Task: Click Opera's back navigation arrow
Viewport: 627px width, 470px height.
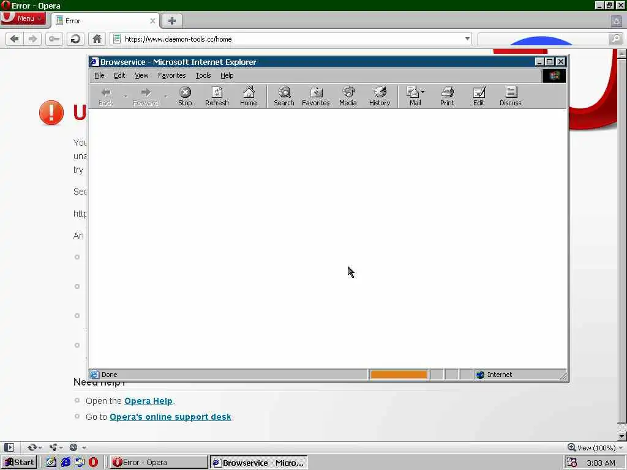Action: point(15,39)
